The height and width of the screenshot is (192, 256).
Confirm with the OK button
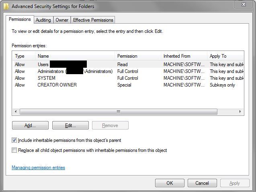pyautogui.click(x=170, y=183)
